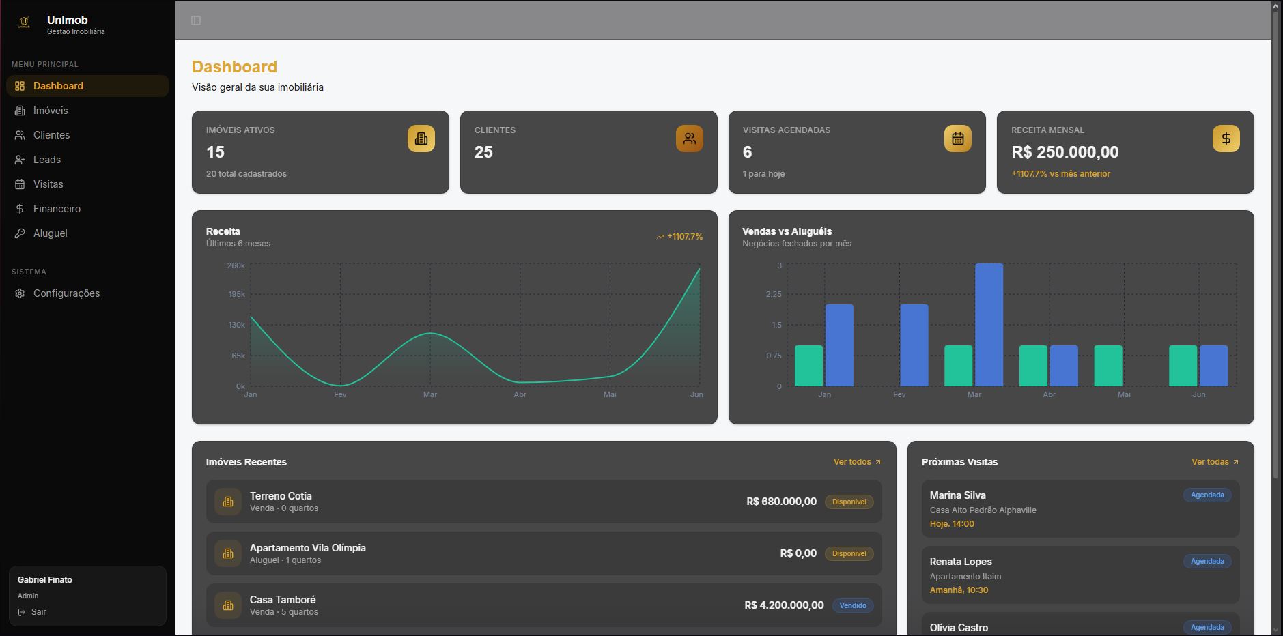
Task: Open Dashboard in the main menu
Action: (87, 86)
